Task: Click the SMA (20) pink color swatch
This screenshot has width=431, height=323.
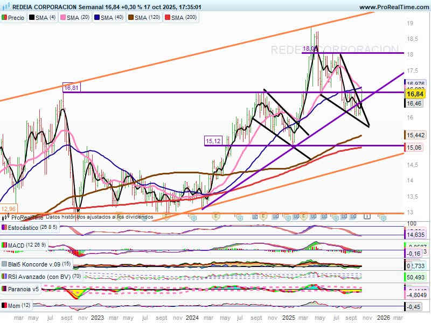Action: click(x=63, y=18)
